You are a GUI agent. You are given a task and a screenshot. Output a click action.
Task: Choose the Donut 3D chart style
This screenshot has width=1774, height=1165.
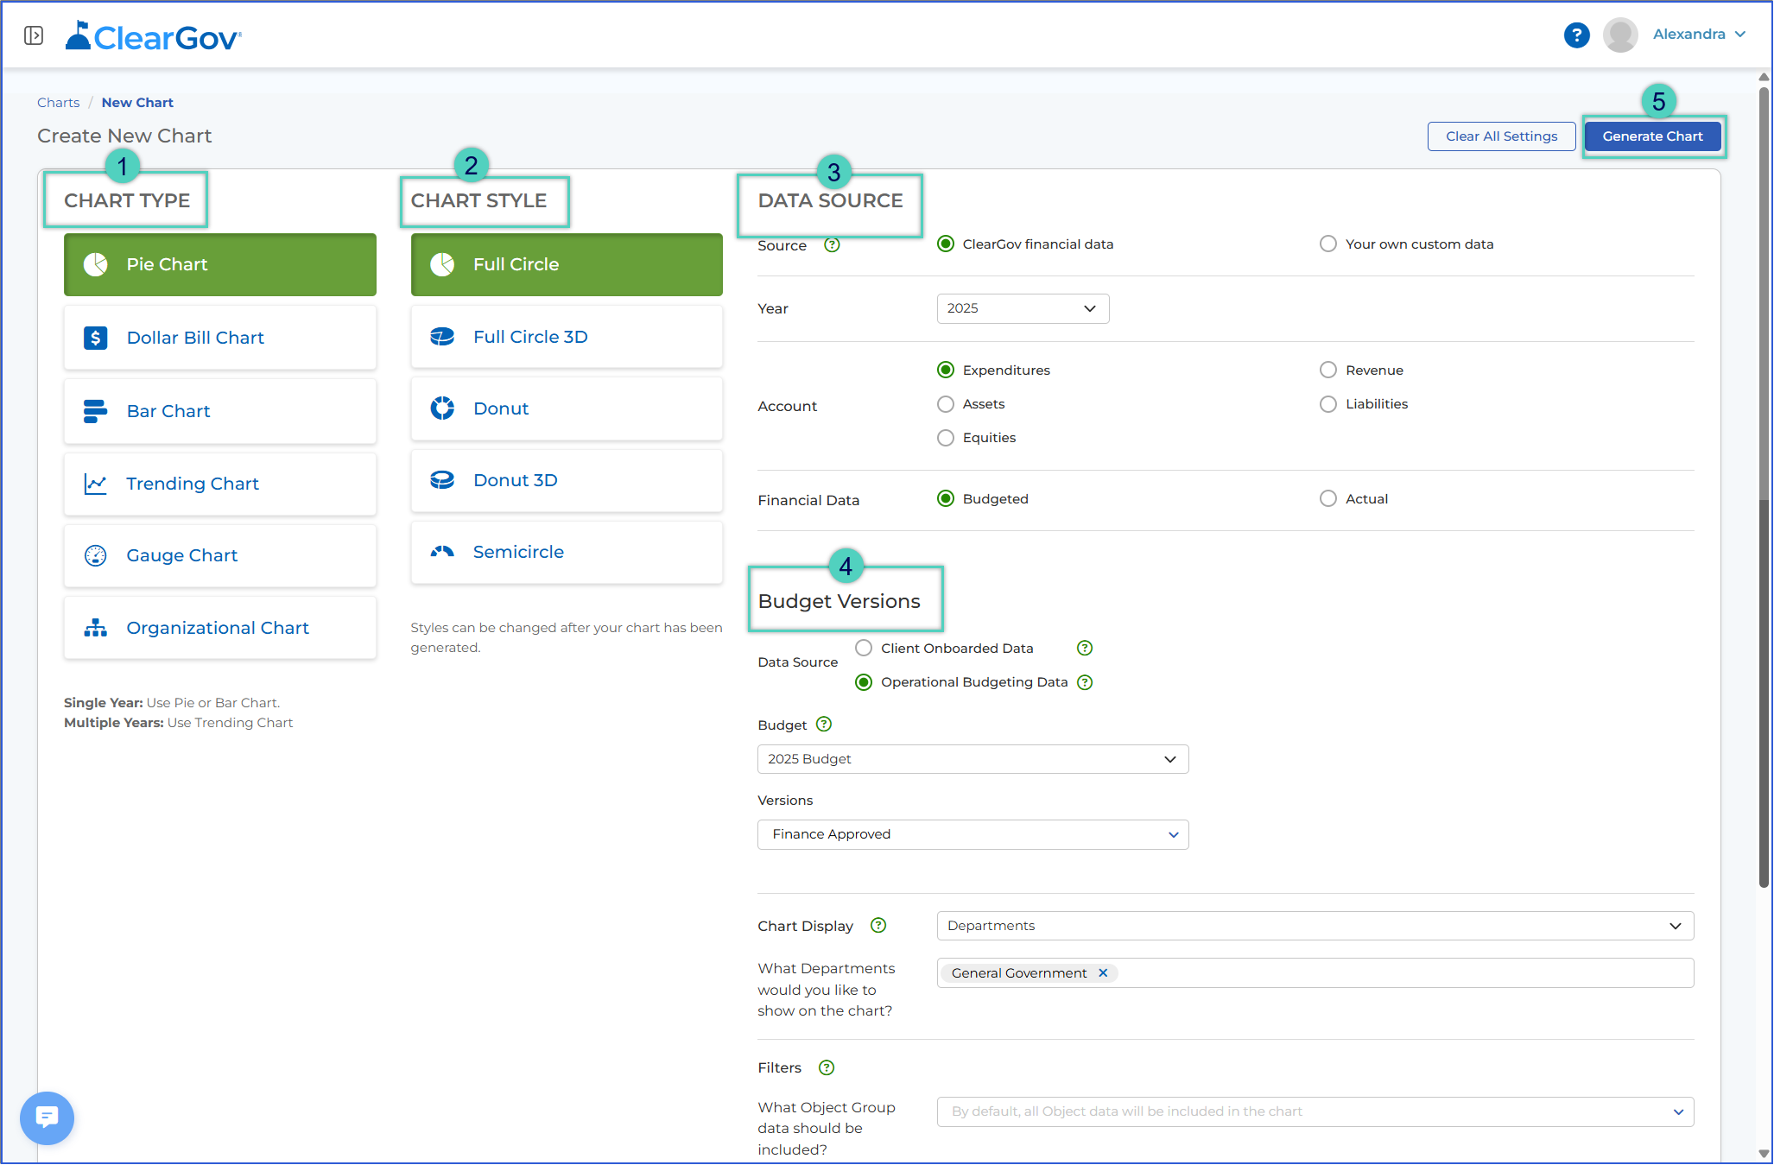[567, 480]
